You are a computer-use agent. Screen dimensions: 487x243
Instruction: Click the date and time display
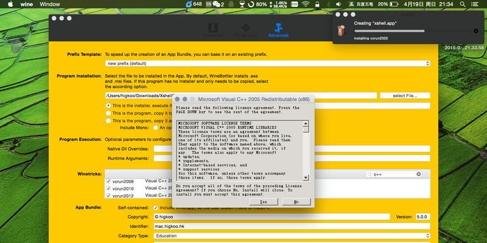click(x=429, y=4)
